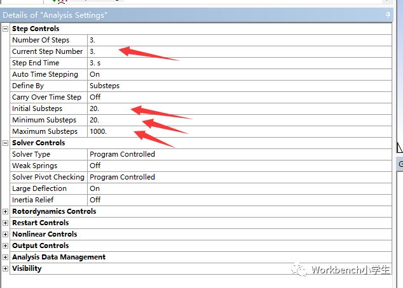The width and height of the screenshot is (403, 288).
Task: Select the Step End Time label
Action: pyautogui.click(x=36, y=63)
